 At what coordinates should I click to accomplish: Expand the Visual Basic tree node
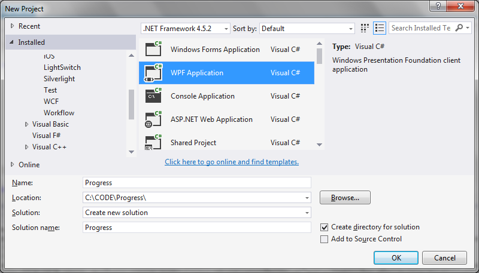(26, 124)
